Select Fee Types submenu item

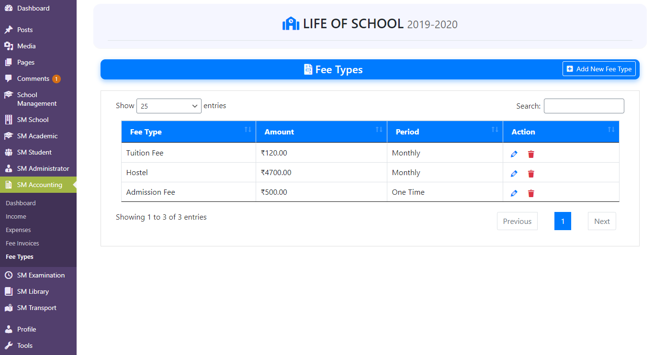(20, 257)
